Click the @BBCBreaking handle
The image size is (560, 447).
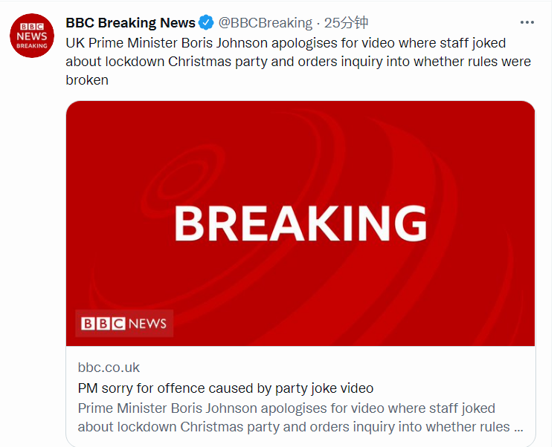tap(265, 23)
